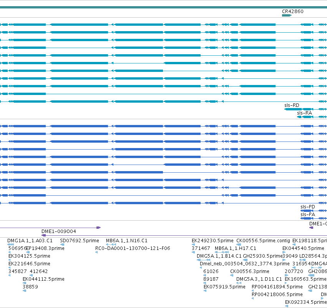Viewport: 327px width, 308px height.
Task: Click the DMG5A.1_1.B14.C1 EST label
Action: point(219,256)
